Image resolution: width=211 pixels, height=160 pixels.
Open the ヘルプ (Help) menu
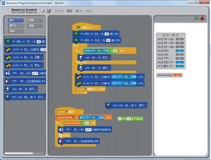(87, 11)
